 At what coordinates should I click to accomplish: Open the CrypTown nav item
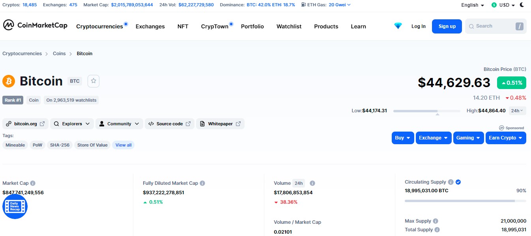(x=215, y=26)
